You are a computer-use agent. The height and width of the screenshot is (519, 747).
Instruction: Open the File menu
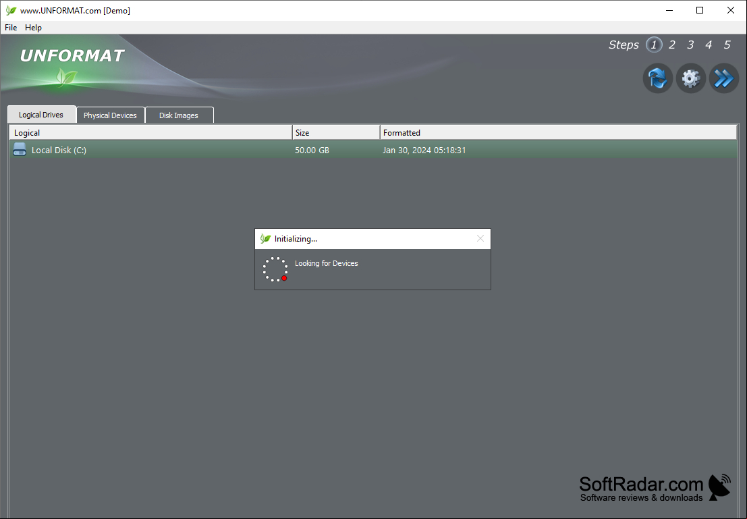(11, 28)
